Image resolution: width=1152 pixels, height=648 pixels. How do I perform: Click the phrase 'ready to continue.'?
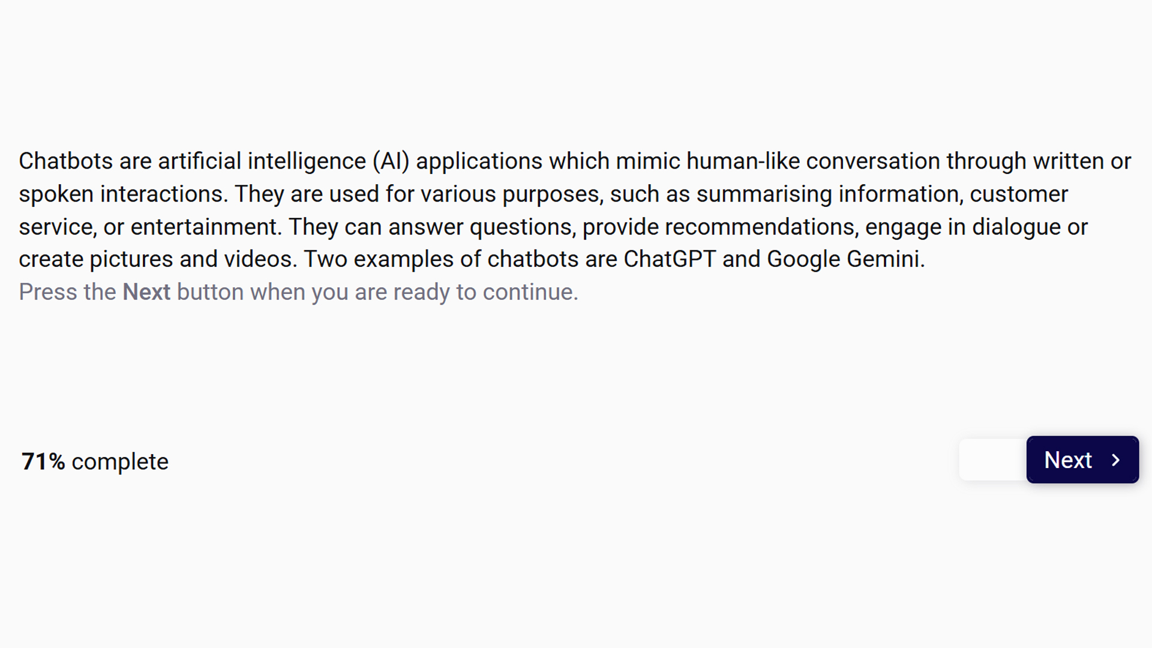pos(485,292)
